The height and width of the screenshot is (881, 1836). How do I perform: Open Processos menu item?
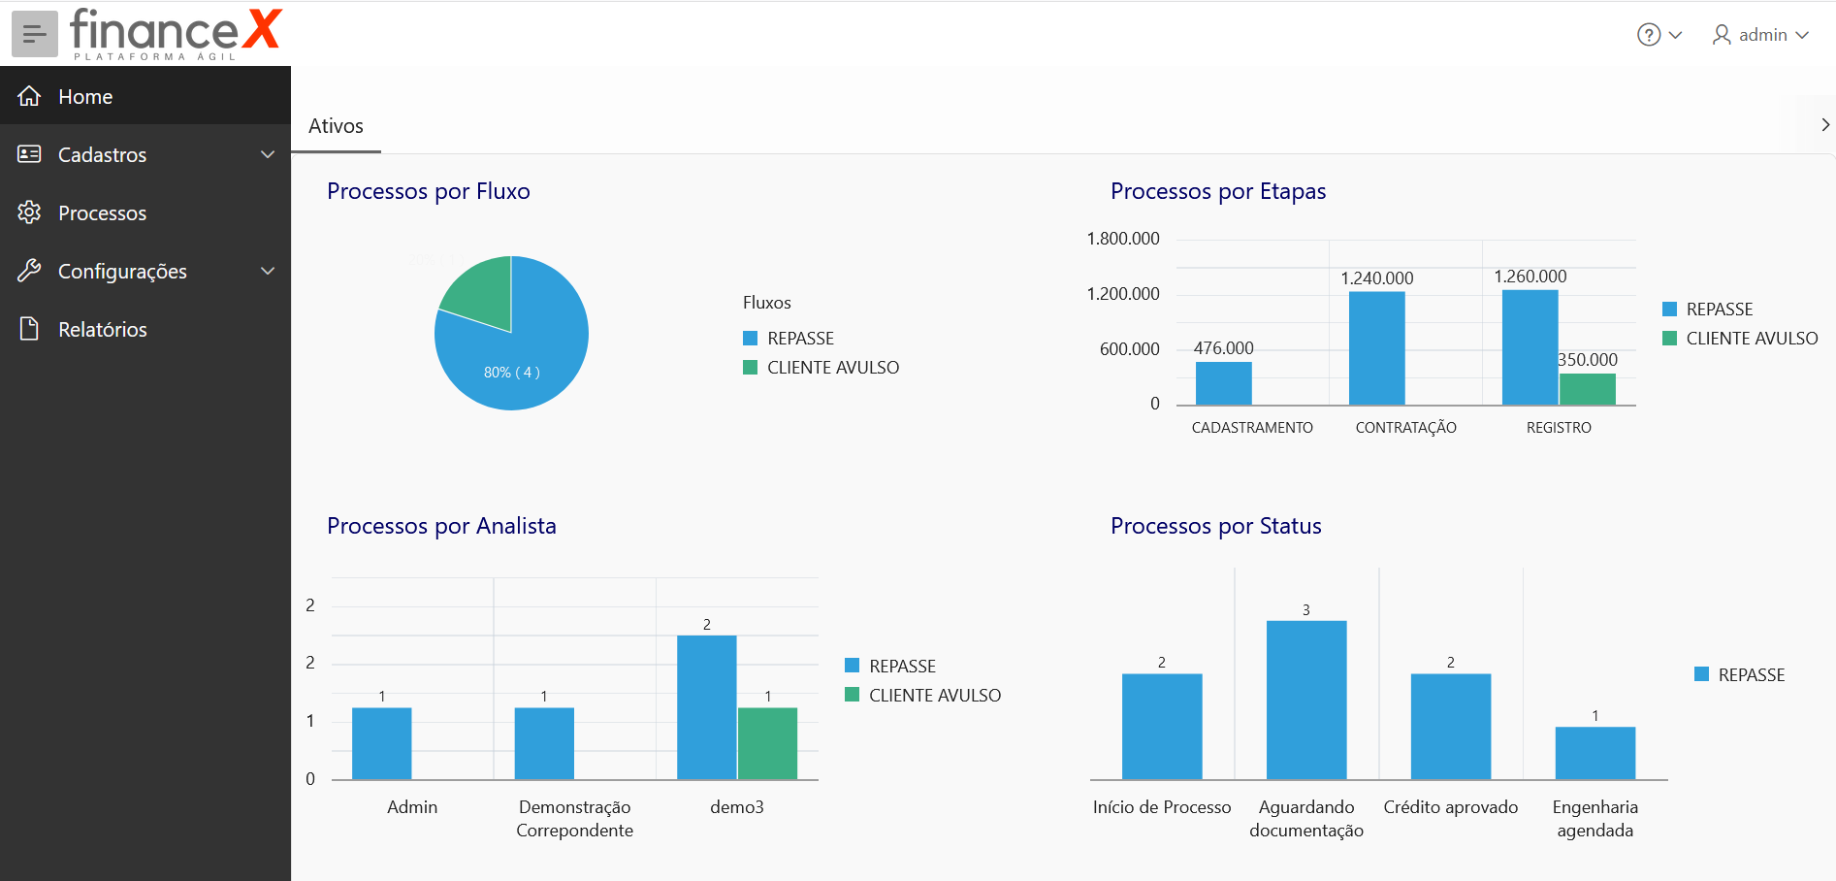(145, 212)
